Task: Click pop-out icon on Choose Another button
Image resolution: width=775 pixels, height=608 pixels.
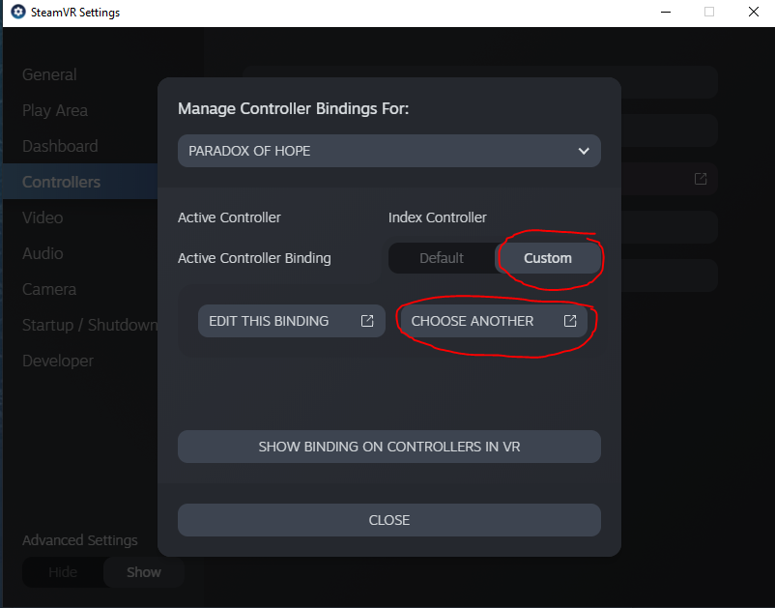Action: point(570,321)
